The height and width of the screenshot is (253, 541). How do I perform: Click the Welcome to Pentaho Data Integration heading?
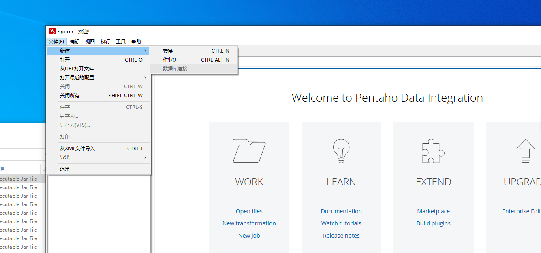pos(387,98)
